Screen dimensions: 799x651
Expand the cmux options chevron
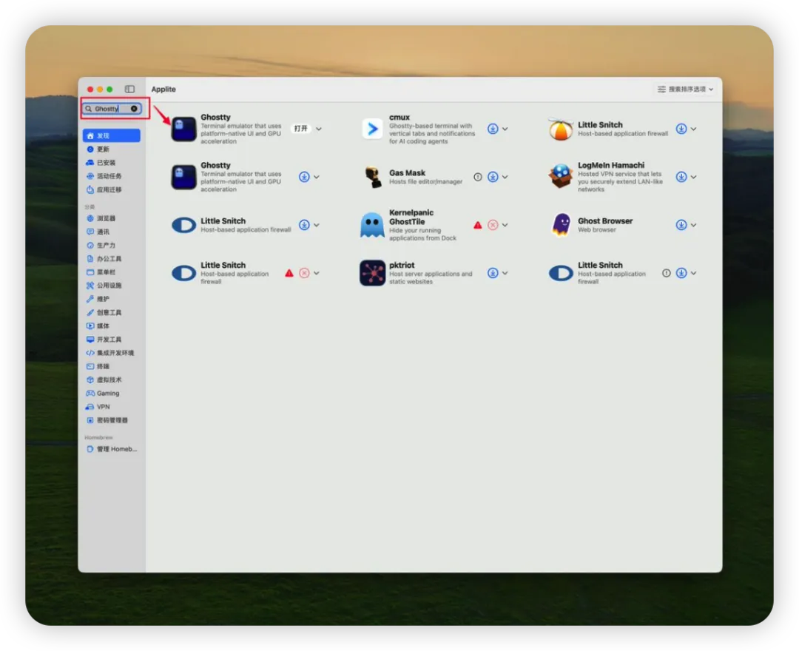(505, 129)
